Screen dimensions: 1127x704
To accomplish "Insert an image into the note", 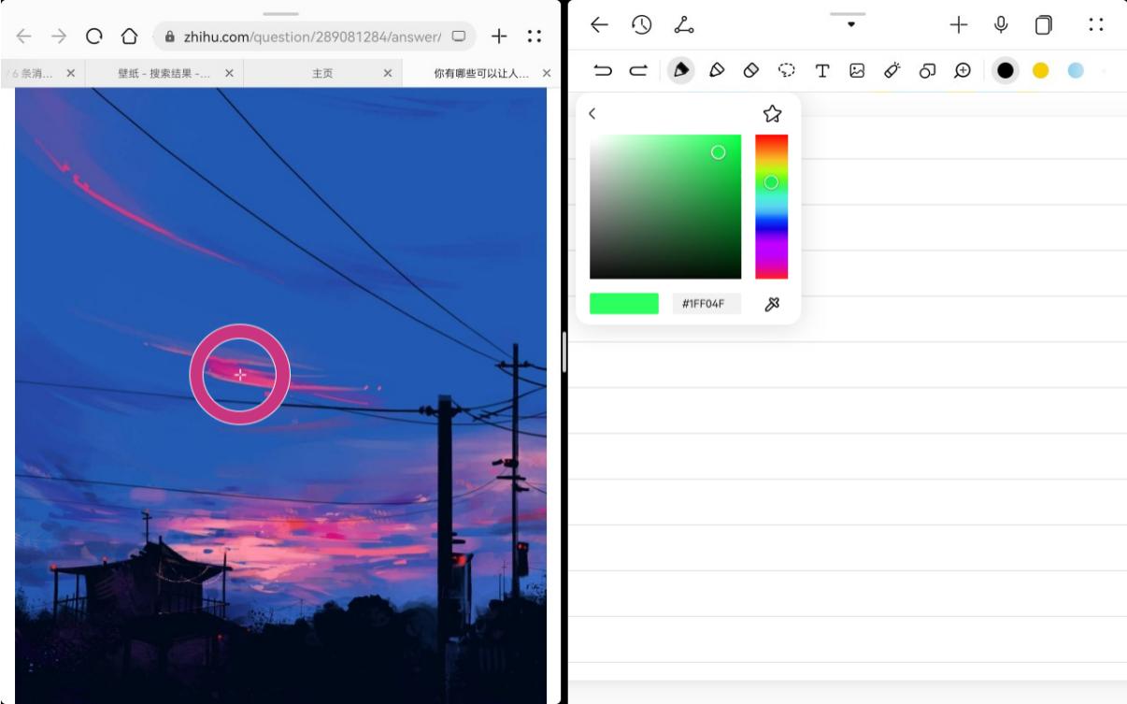I will (x=857, y=70).
